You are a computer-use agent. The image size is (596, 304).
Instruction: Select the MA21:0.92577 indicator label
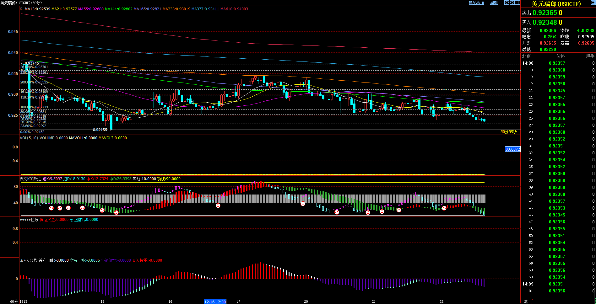64,9
